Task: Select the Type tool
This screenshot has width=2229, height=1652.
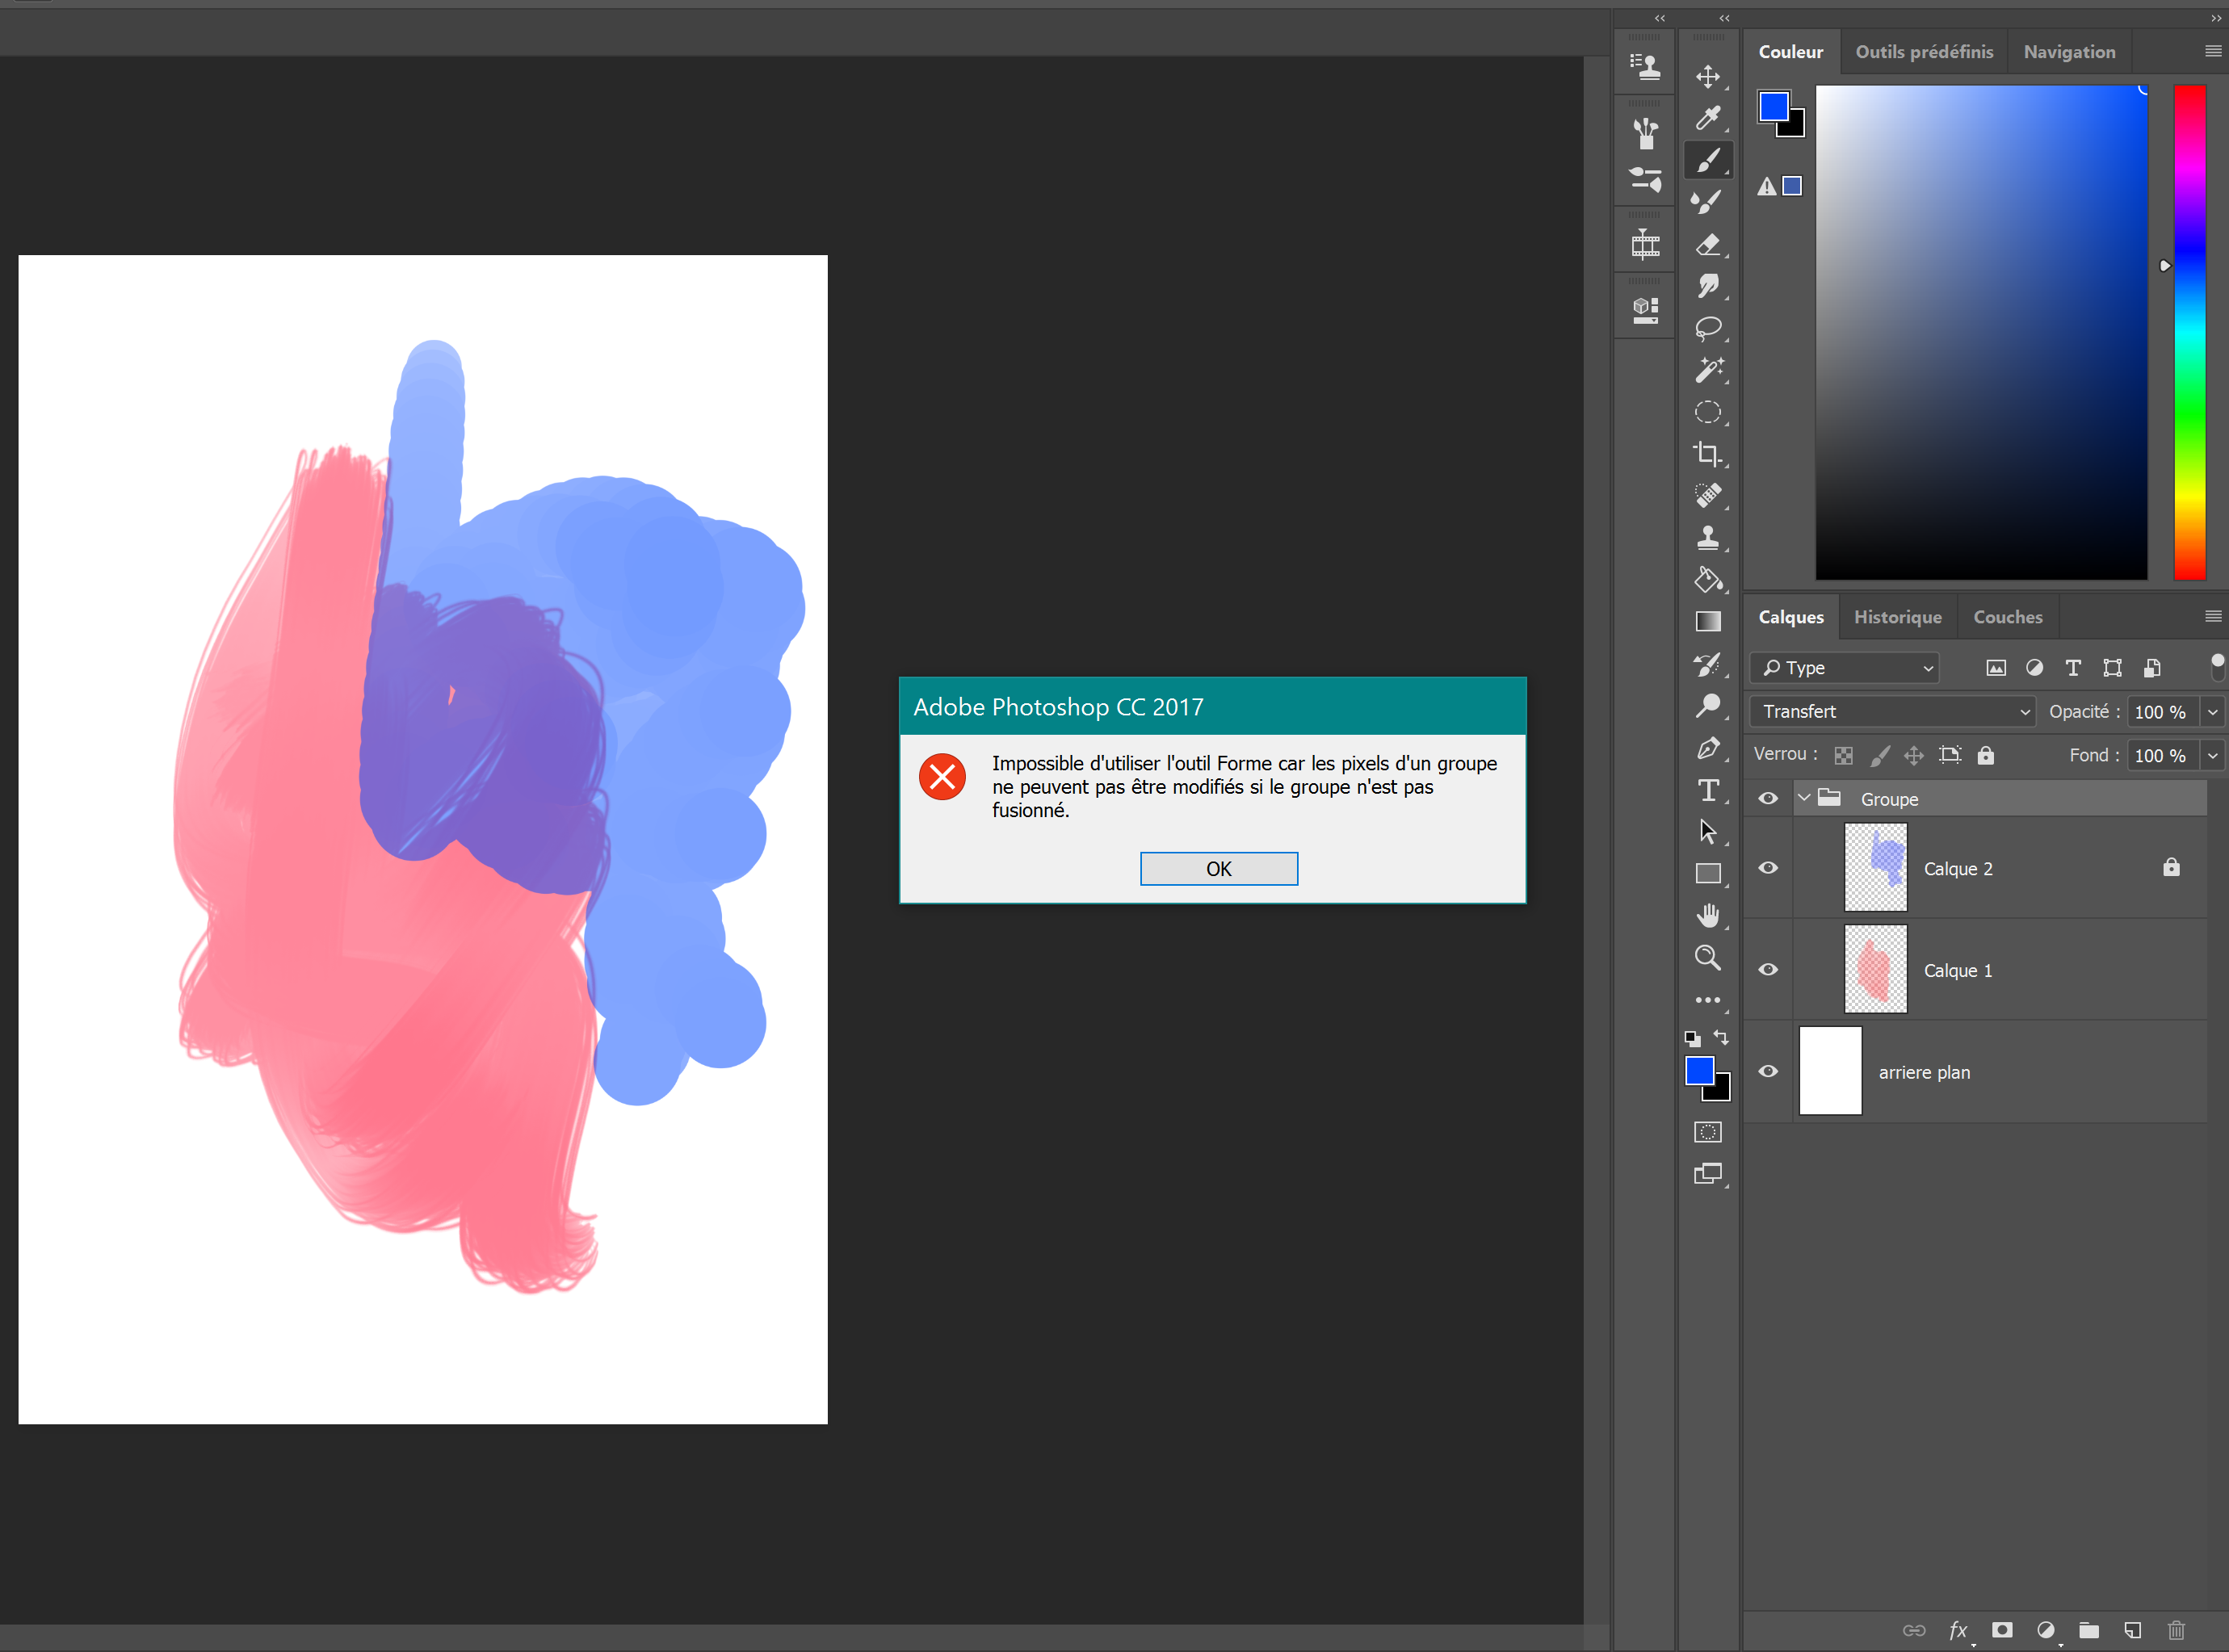Action: pyautogui.click(x=1709, y=790)
